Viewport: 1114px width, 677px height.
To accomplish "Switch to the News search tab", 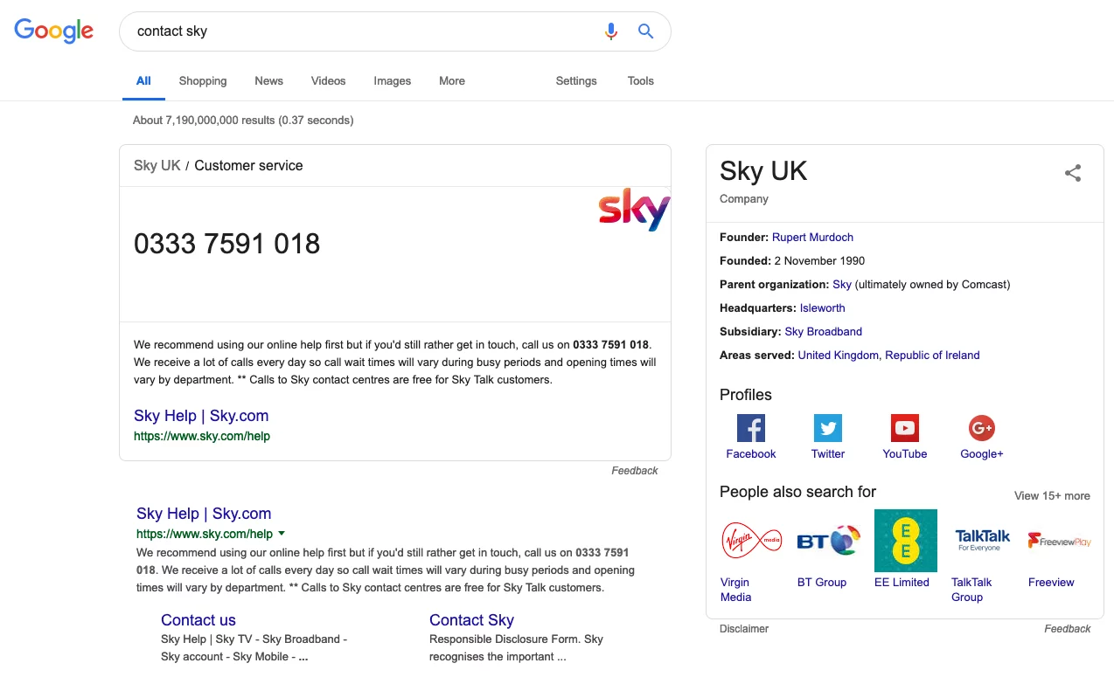I will pyautogui.click(x=268, y=80).
